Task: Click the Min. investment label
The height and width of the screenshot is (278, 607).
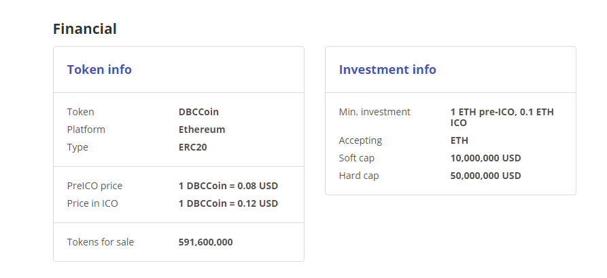Action: (x=375, y=112)
